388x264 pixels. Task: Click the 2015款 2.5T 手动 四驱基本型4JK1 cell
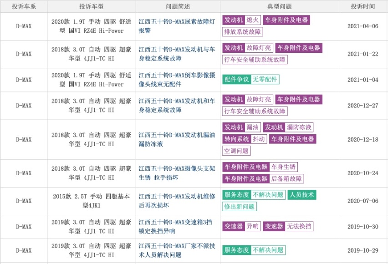pyautogui.click(x=92, y=201)
